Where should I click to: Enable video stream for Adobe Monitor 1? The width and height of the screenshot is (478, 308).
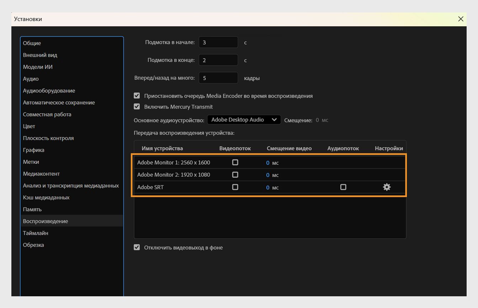point(235,162)
